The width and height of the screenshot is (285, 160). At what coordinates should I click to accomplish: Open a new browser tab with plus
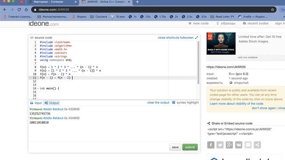(x=138, y=2)
